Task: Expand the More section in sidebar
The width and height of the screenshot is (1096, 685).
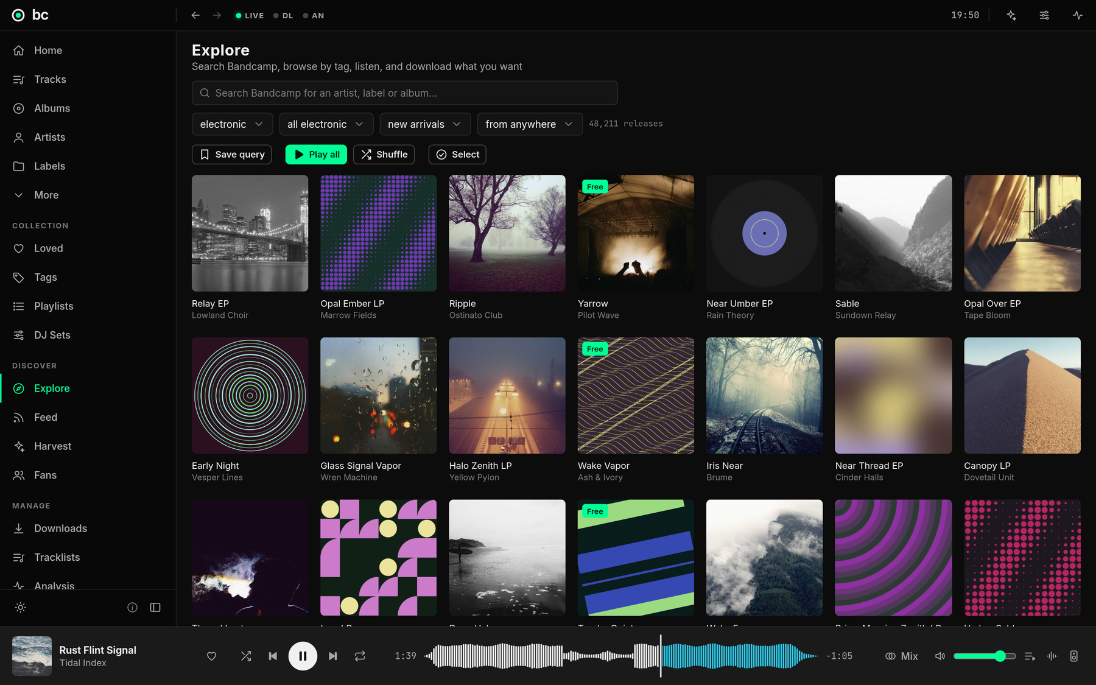Action: (88, 195)
